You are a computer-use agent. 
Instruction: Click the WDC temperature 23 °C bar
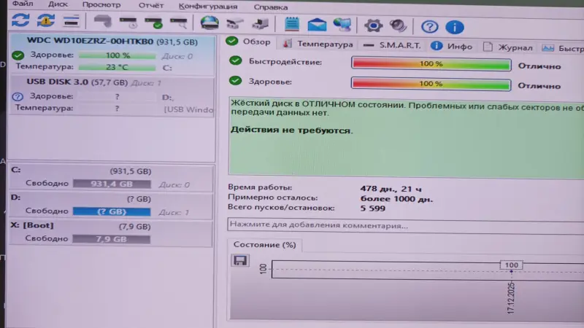pos(117,67)
